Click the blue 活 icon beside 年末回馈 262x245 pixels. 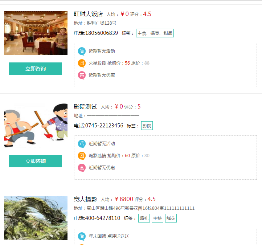82,236
